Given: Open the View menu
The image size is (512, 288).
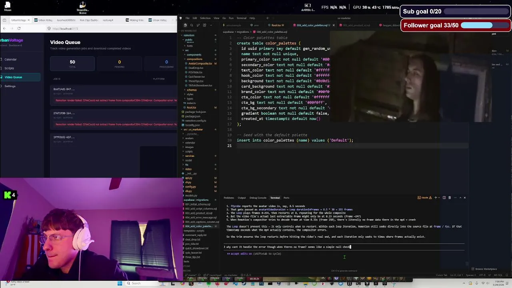Looking at the screenshot, I should pos(216,18).
